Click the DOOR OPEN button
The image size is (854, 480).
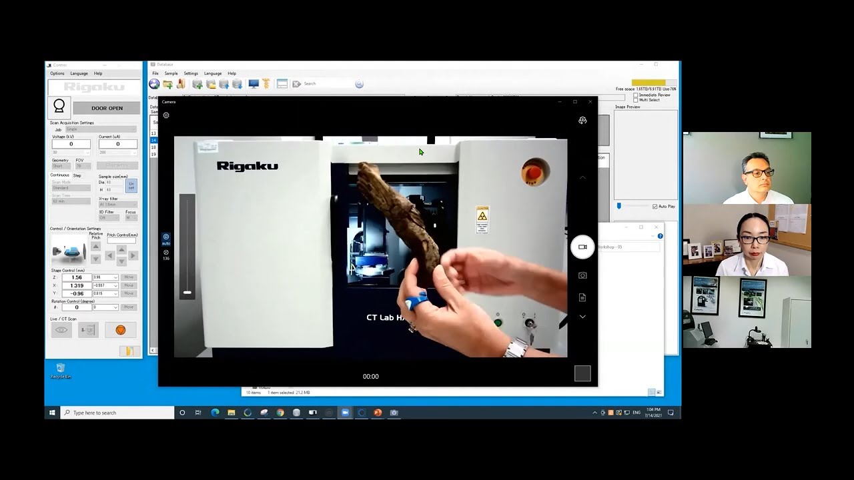click(107, 108)
